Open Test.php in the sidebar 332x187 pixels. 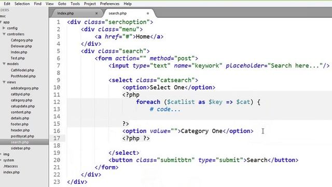(18, 58)
